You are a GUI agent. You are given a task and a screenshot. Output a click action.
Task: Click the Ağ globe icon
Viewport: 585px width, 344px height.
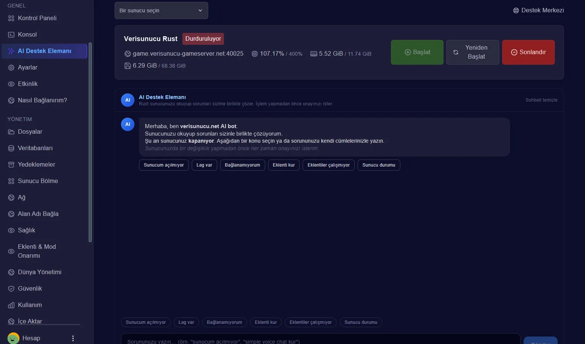11,198
